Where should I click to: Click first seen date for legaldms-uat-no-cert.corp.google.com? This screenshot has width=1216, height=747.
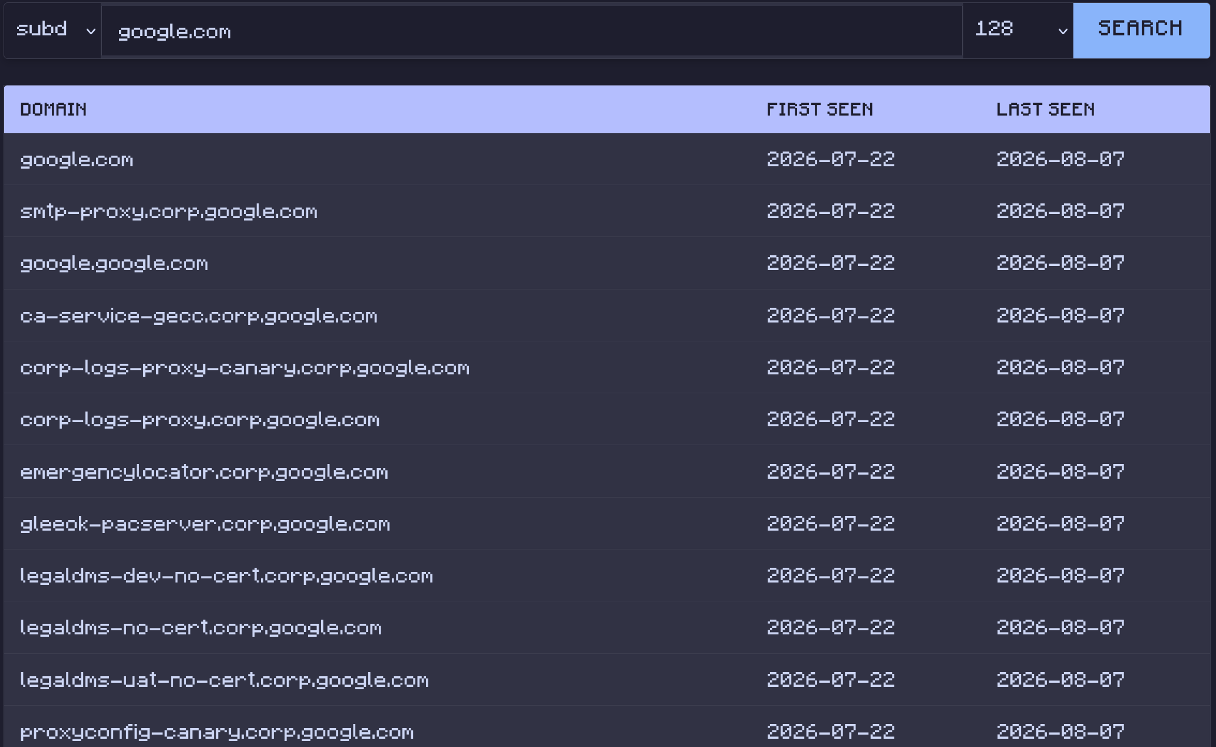[831, 680]
